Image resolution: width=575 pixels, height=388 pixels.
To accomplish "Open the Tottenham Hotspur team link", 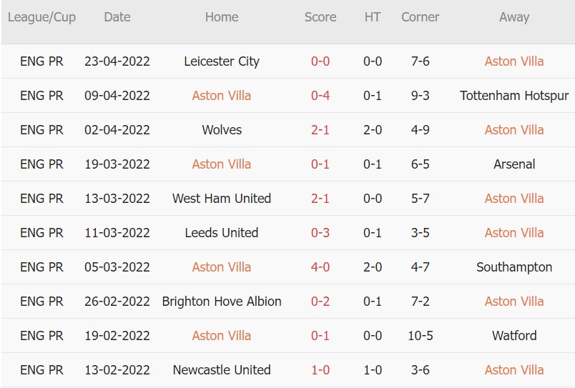I will (514, 96).
